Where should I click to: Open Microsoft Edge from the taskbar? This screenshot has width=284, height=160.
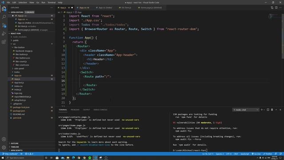pos(73,158)
